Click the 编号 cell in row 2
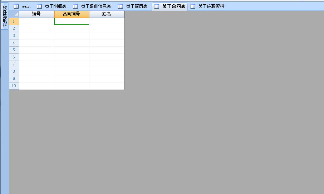This screenshot has height=194, width=324. pyautogui.click(x=36, y=29)
